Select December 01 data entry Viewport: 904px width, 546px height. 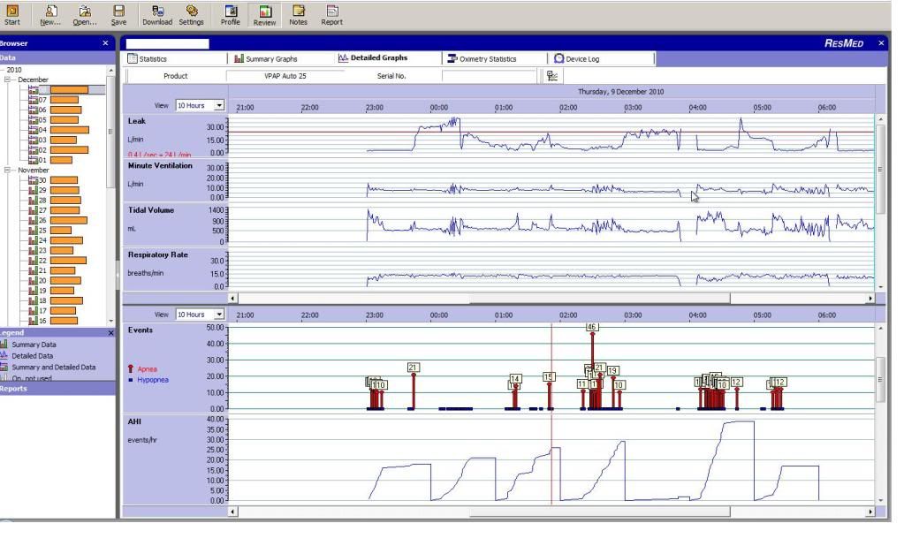pyautogui.click(x=50, y=160)
